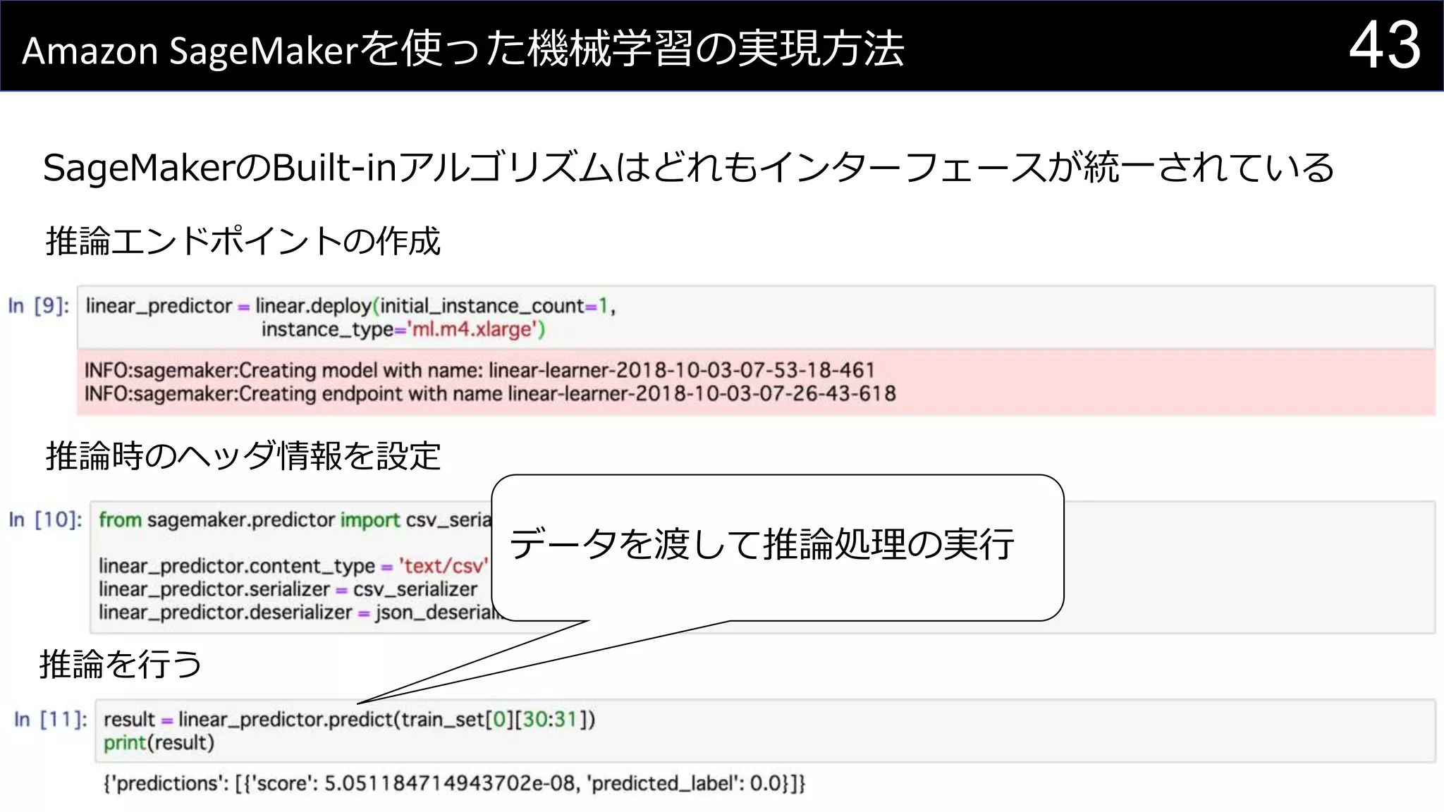
Task: Click the heading '推論時のヘッダ情報を設定'
Action: coord(243,455)
